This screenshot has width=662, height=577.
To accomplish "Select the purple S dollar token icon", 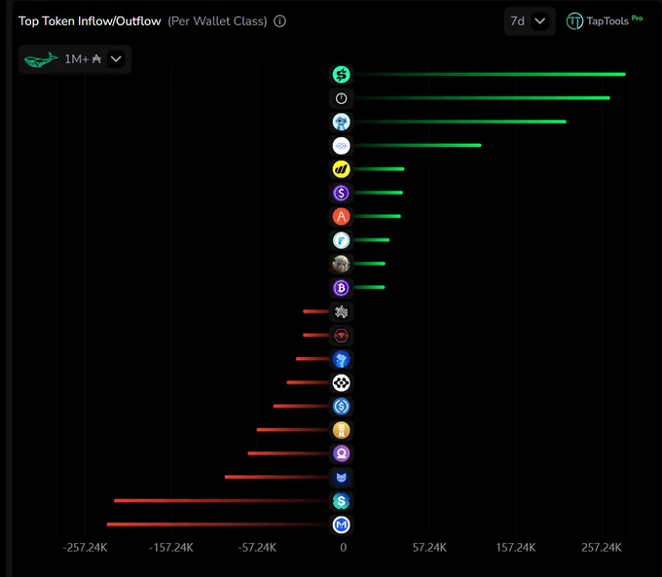I will click(x=341, y=193).
